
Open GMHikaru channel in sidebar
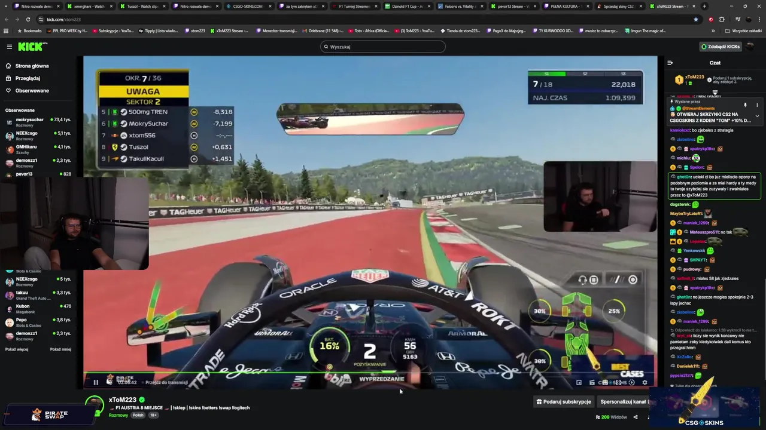point(38,149)
